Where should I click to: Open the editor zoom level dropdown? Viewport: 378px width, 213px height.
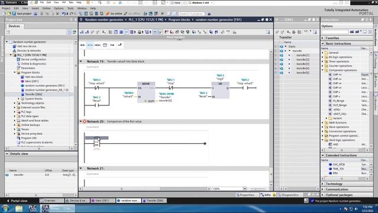coord(245,189)
